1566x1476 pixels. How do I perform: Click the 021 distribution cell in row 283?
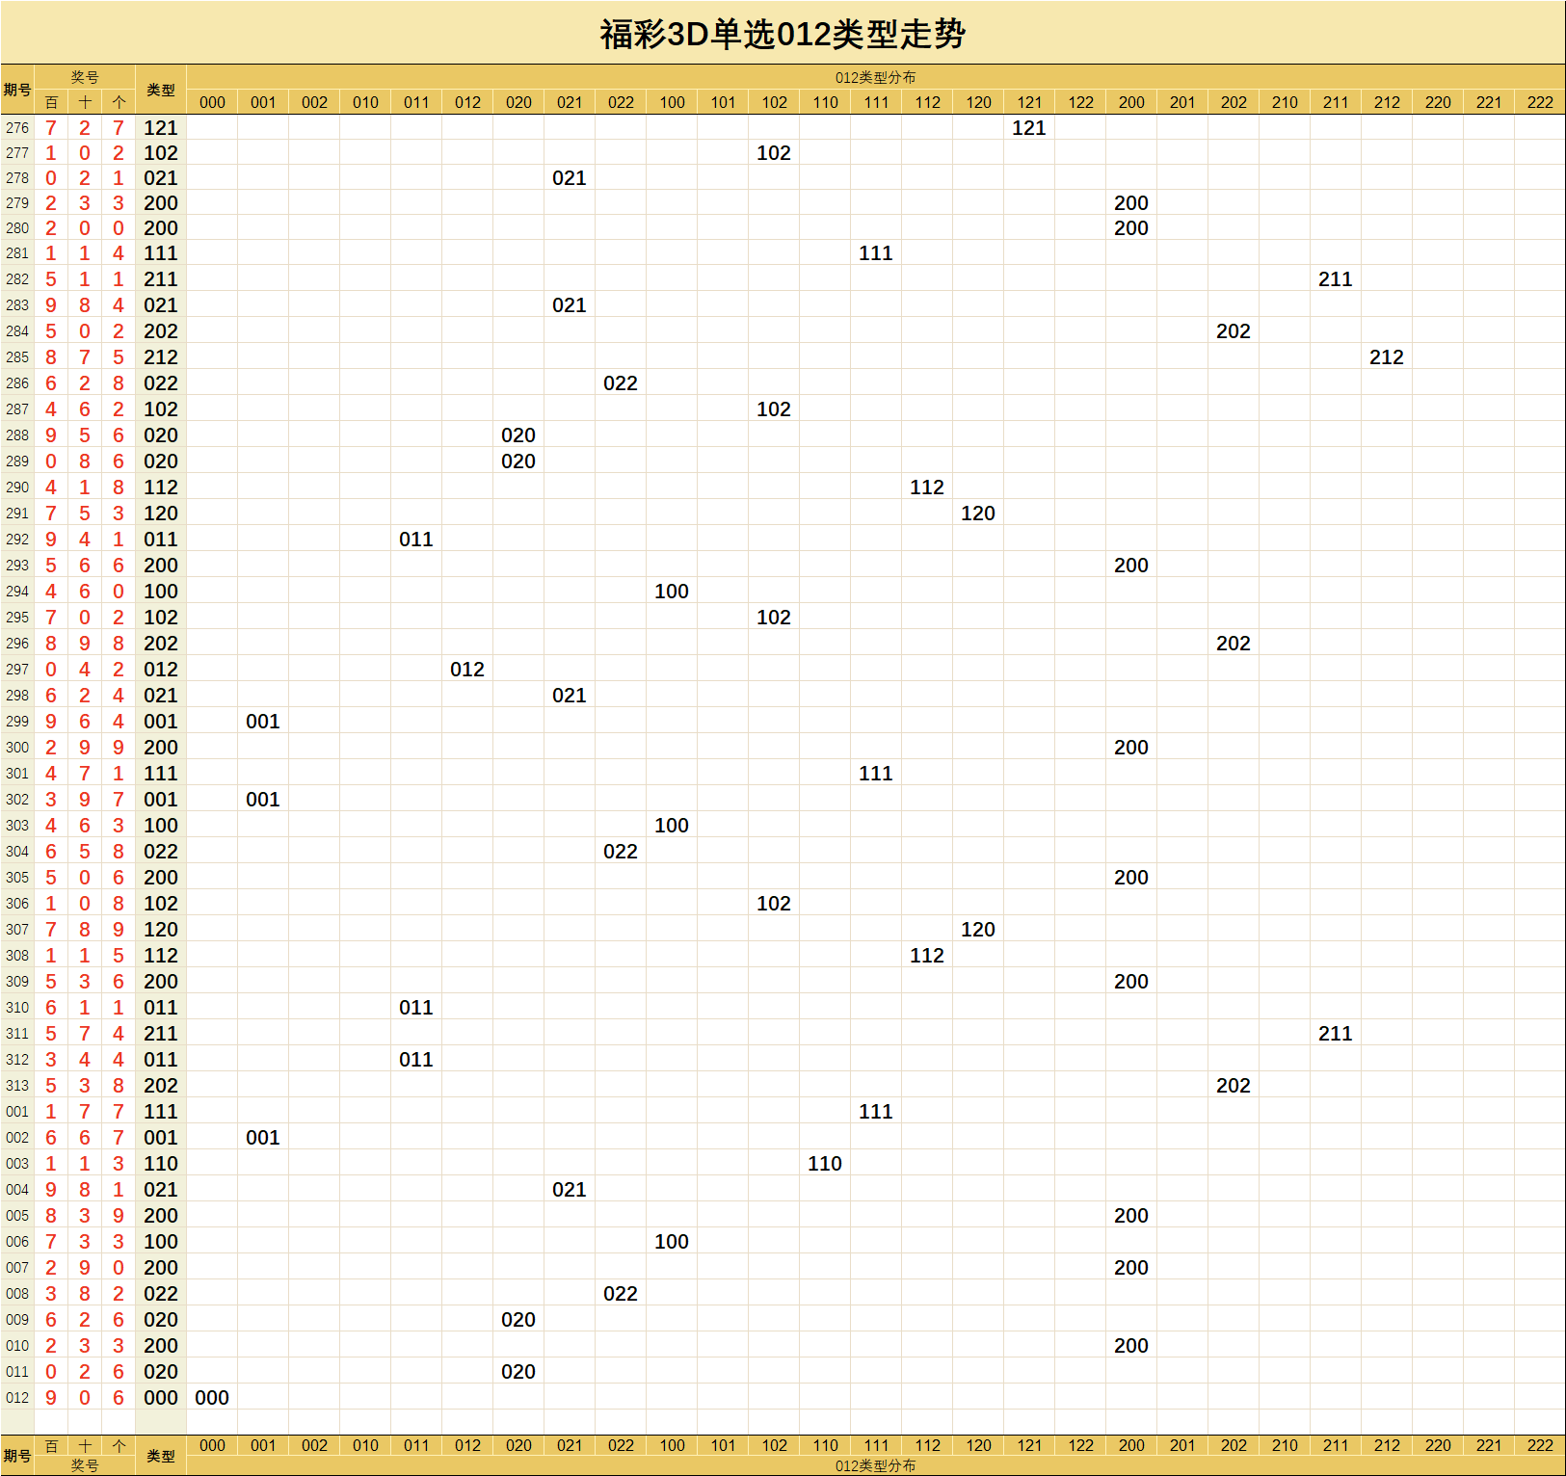[x=570, y=304]
